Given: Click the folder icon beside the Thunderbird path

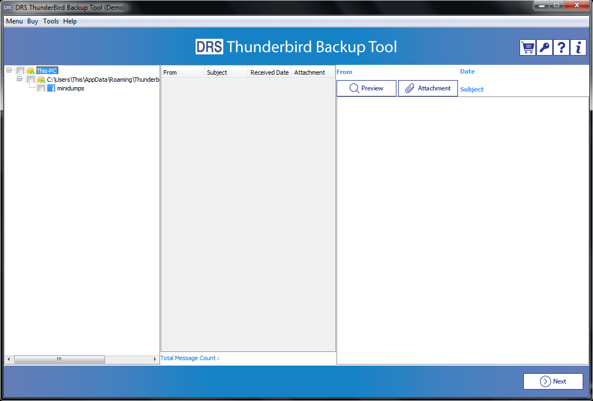Looking at the screenshot, I should coord(41,79).
